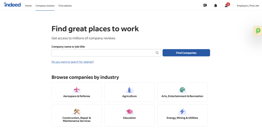The width and height of the screenshot is (262, 132).
Task: Select the Company reviews tab
Action: [45, 6]
